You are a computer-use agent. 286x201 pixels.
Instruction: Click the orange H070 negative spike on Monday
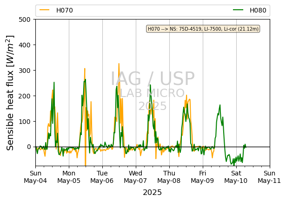pos(86,164)
